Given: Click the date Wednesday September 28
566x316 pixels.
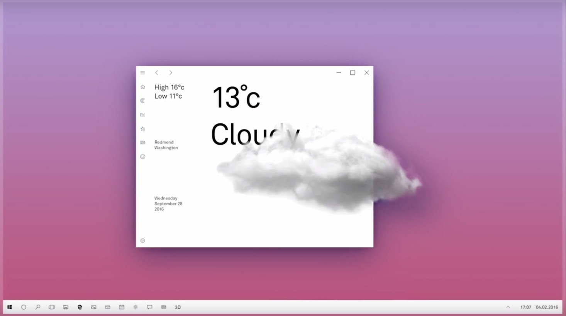Looking at the screenshot, I should tap(168, 203).
